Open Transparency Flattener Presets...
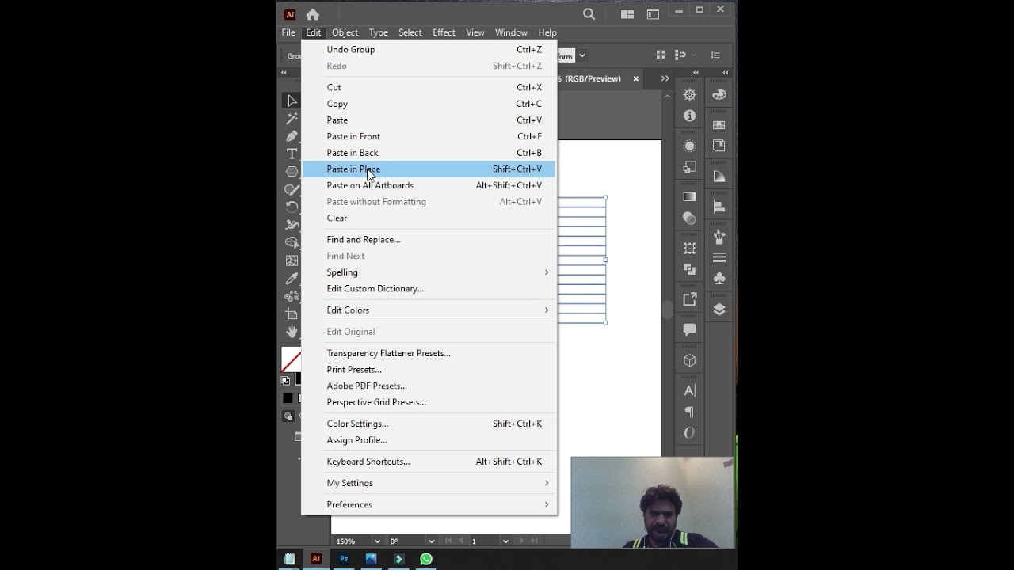The width and height of the screenshot is (1014, 570). [429, 353]
